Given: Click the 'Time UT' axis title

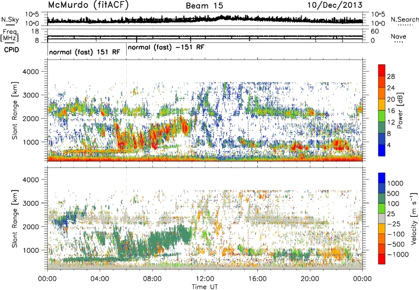Looking at the screenshot, I should click(x=205, y=287).
